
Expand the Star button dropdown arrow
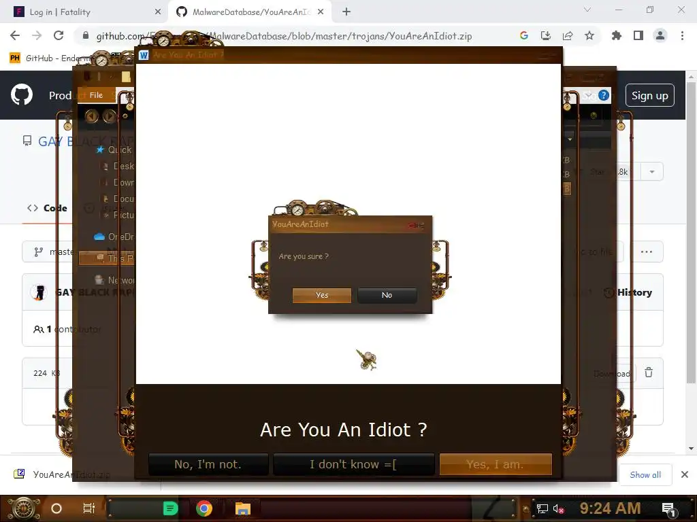click(652, 172)
